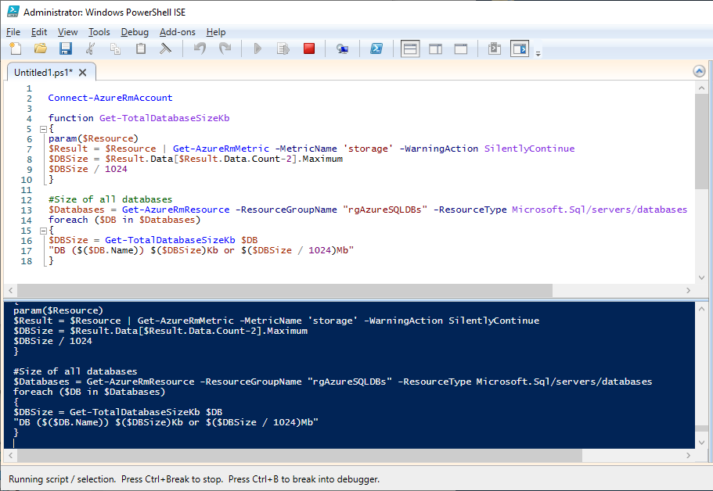
Task: Click the '#Size of all databases' comment in script
Action: (x=110, y=199)
